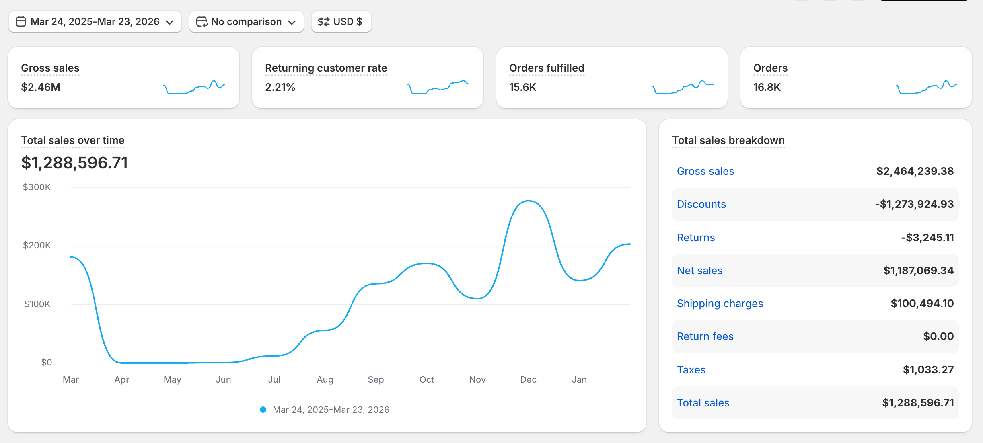Open the Gross sales summary card title
983x443 pixels.
50,68
